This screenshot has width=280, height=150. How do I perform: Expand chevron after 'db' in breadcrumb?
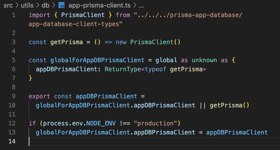(54, 5)
